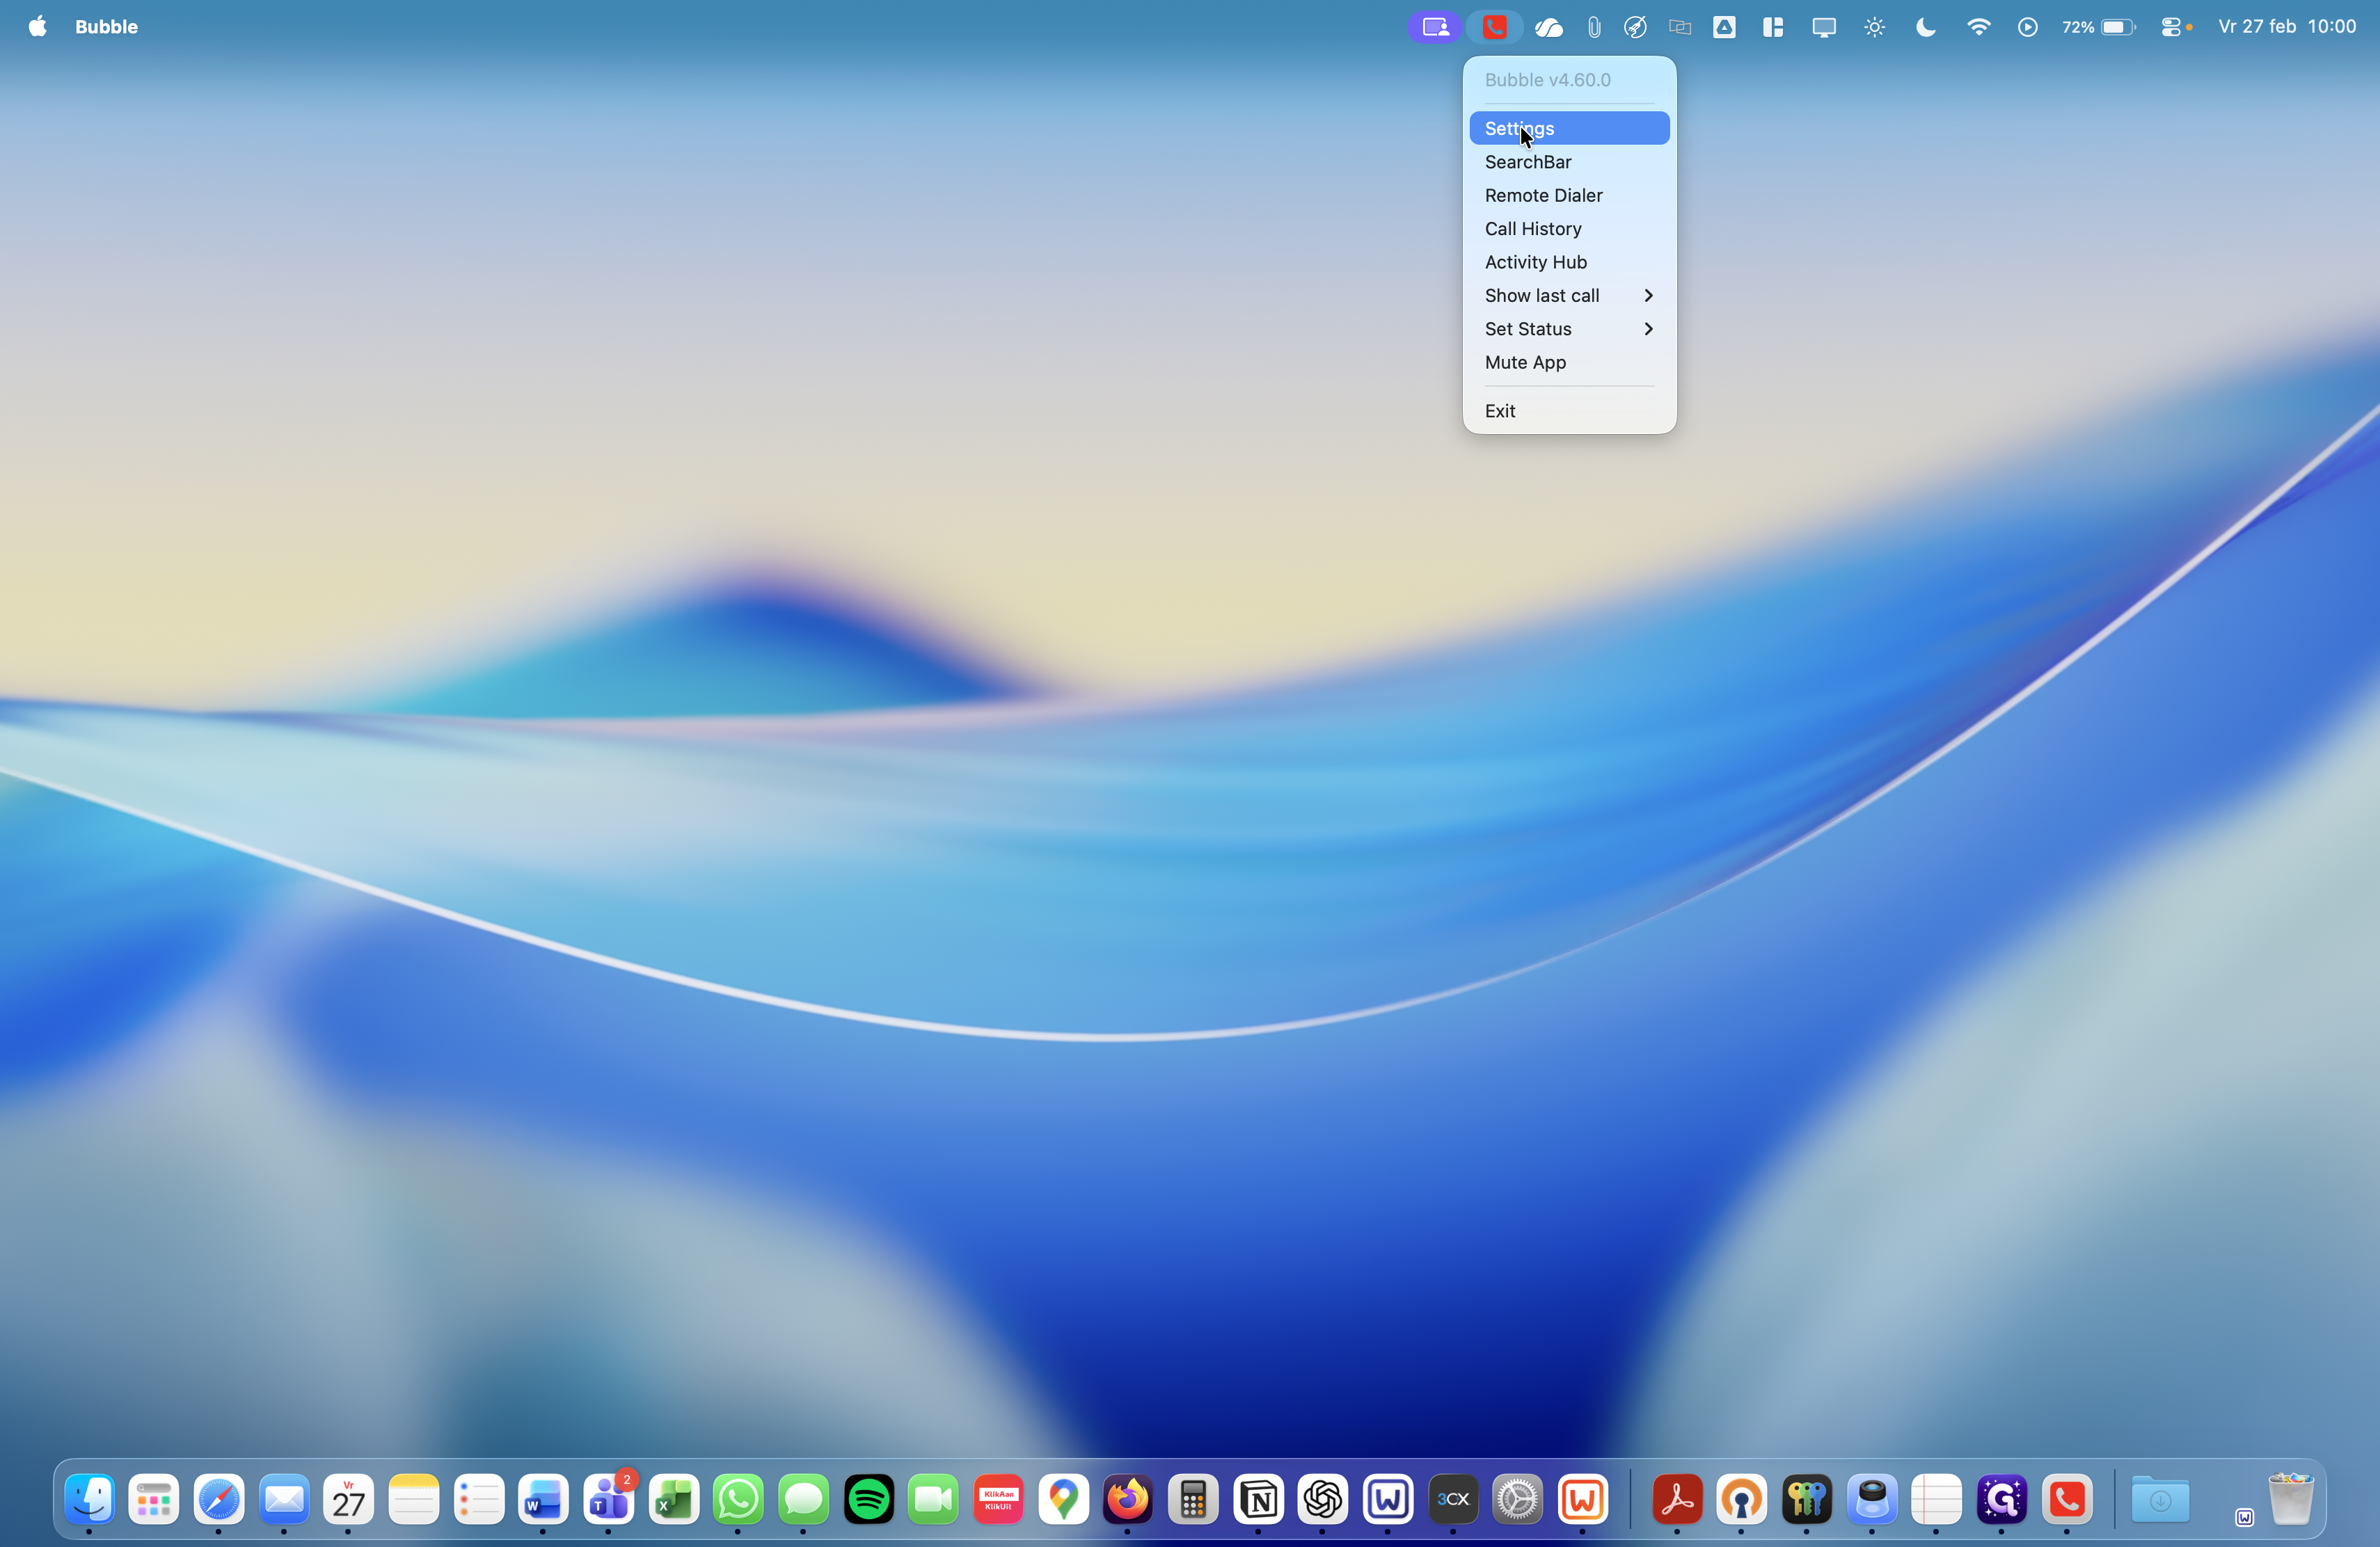This screenshot has height=1547, width=2380.
Task: Open Firefox from the dock
Action: (x=1128, y=1498)
